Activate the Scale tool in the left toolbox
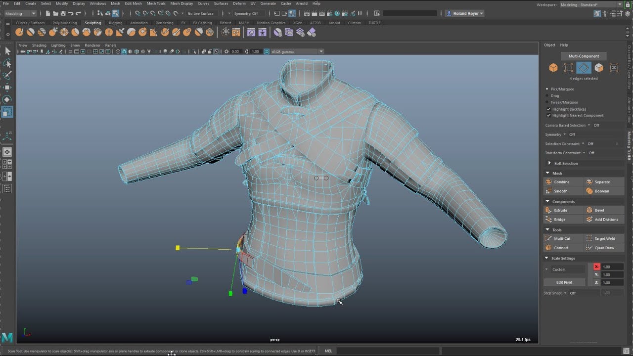 click(x=7, y=112)
